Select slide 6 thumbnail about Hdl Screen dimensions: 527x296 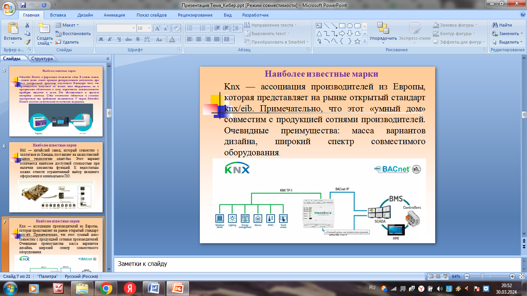pyautogui.click(x=56, y=177)
